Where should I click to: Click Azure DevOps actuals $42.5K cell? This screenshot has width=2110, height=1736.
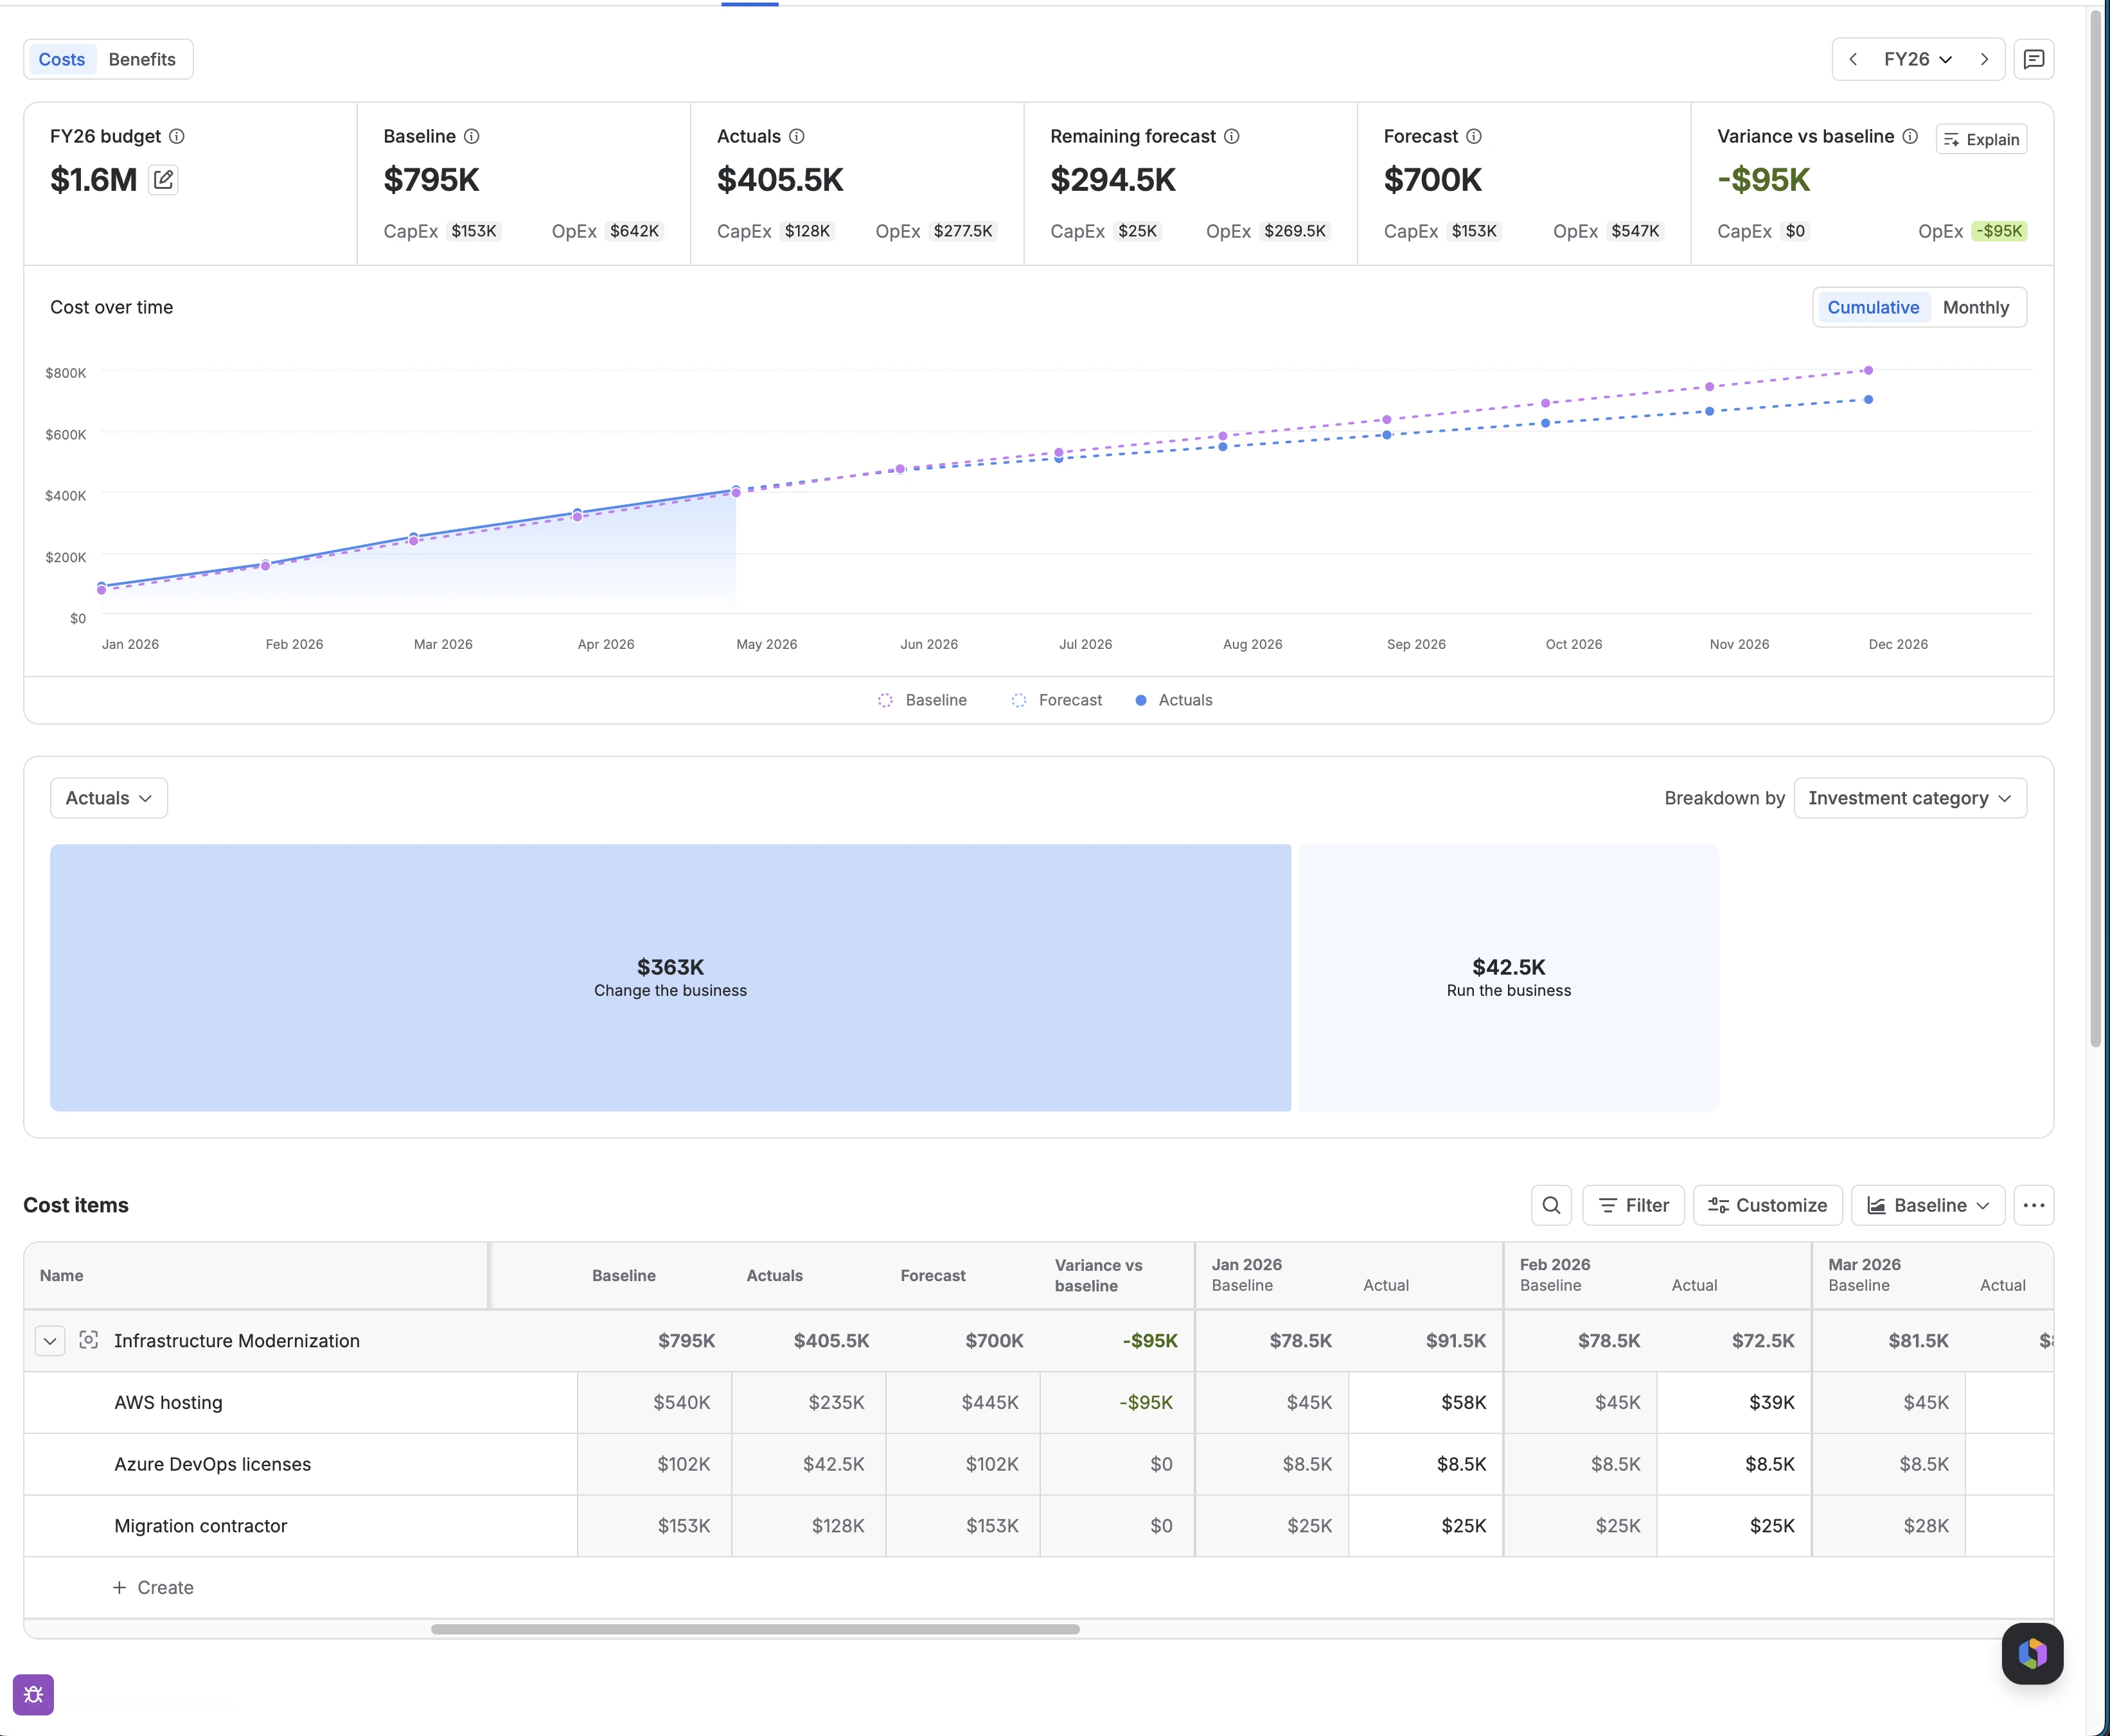[x=808, y=1464]
